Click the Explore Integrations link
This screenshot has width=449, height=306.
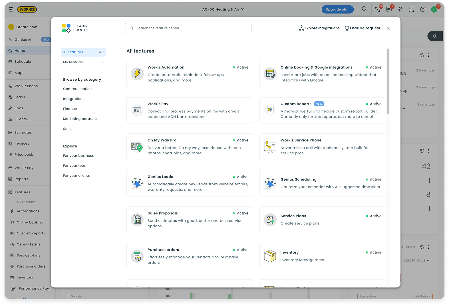[319, 28]
